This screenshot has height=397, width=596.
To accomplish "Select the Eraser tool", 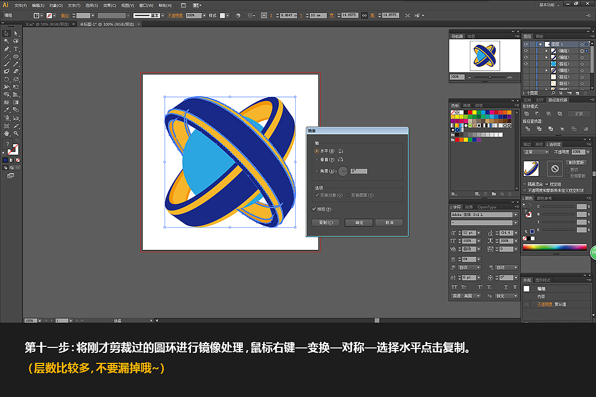I will click(16, 72).
